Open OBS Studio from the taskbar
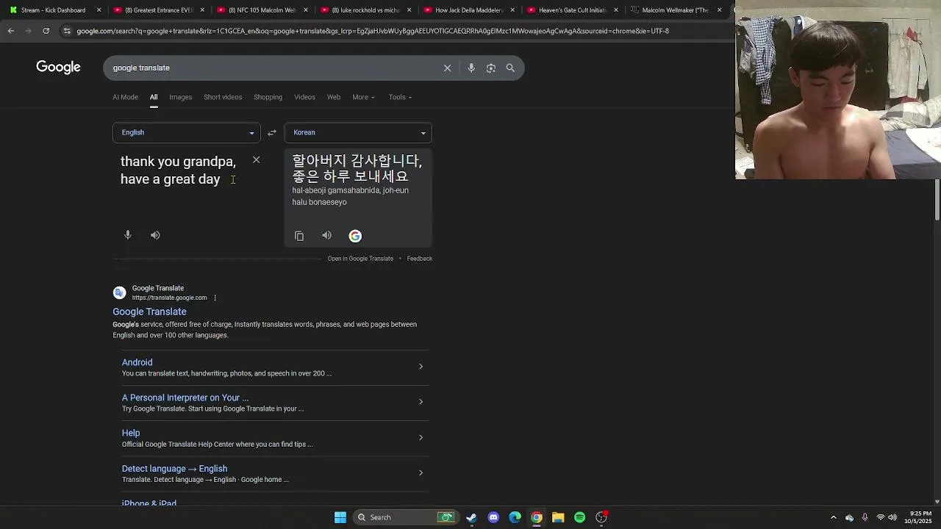Image resolution: width=941 pixels, height=529 pixels. tap(601, 517)
